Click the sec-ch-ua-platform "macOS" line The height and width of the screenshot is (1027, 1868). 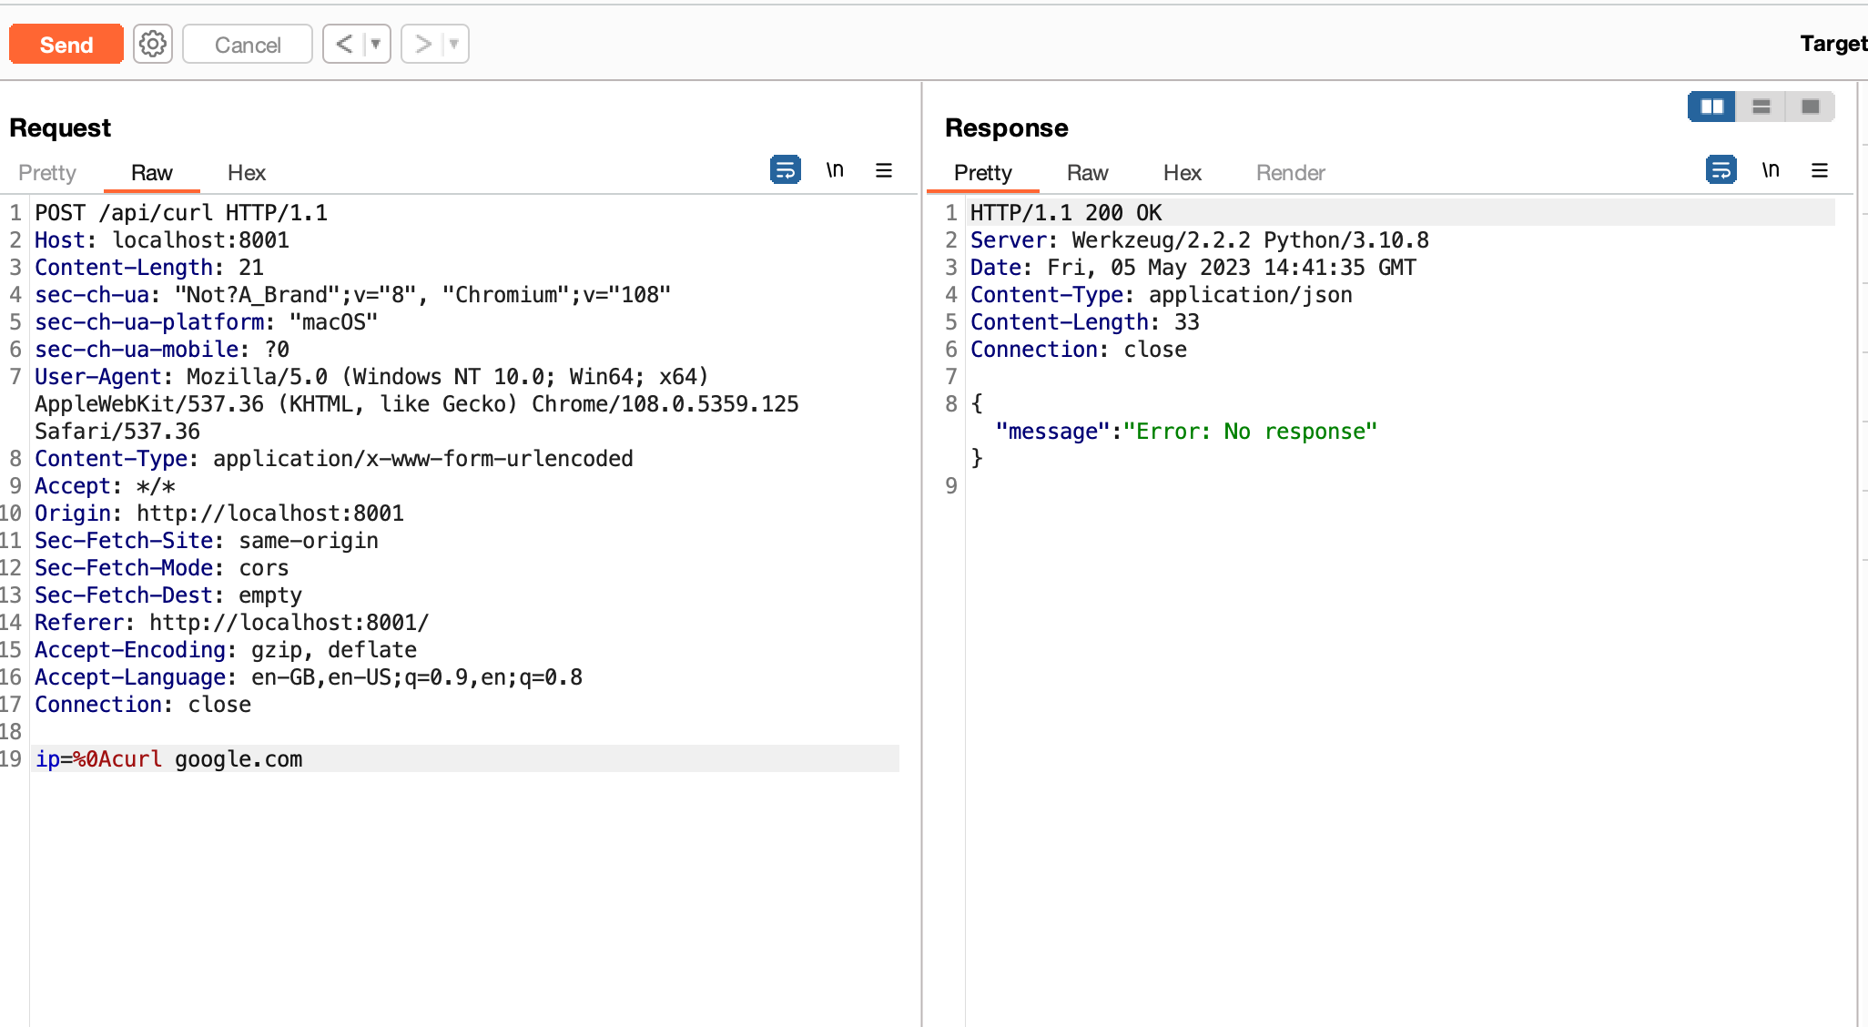point(206,321)
